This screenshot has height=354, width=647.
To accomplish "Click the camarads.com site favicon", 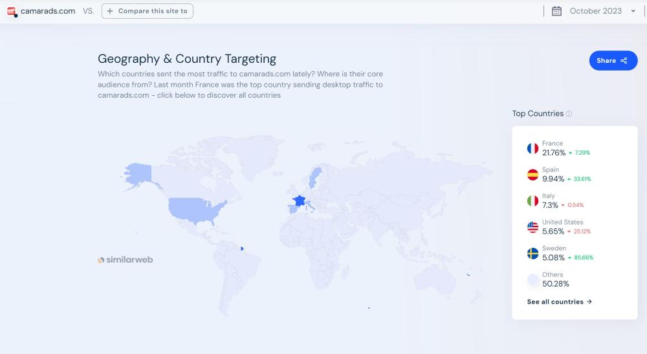I will [11, 11].
